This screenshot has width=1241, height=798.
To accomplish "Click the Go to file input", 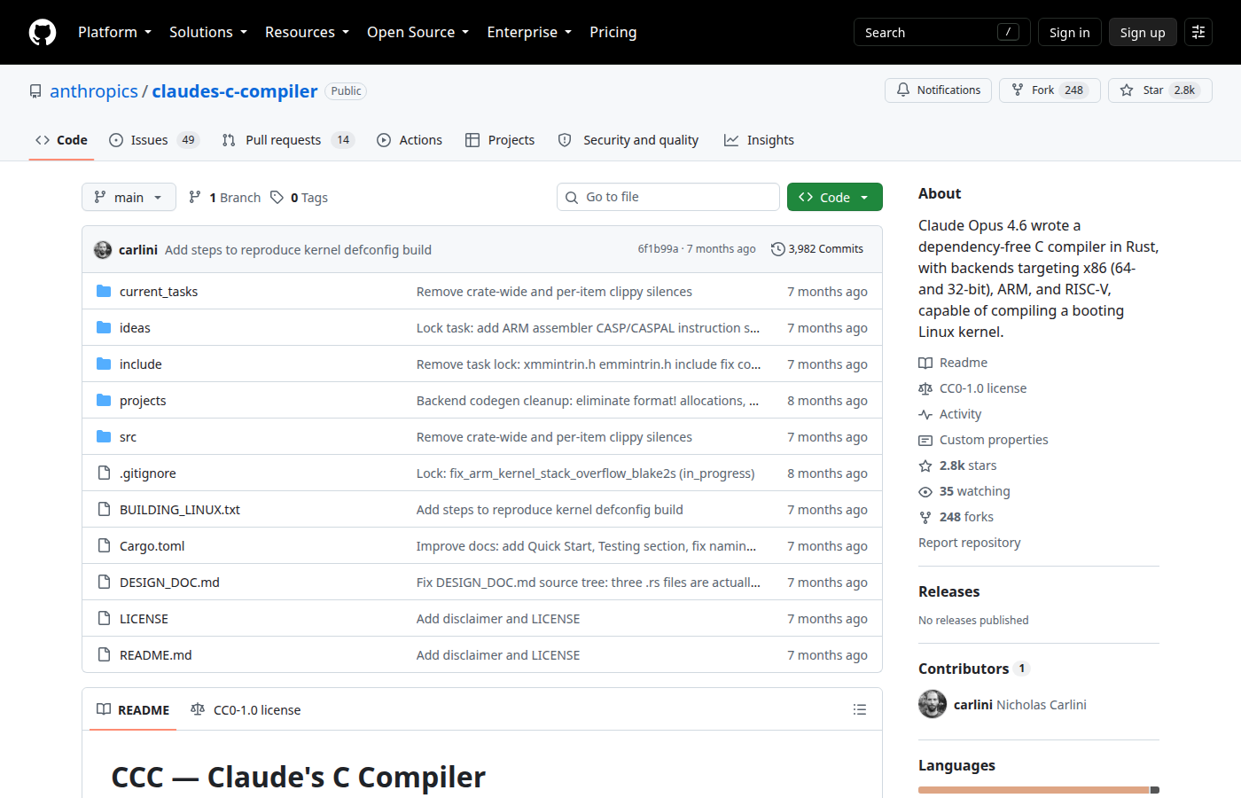I will point(668,197).
